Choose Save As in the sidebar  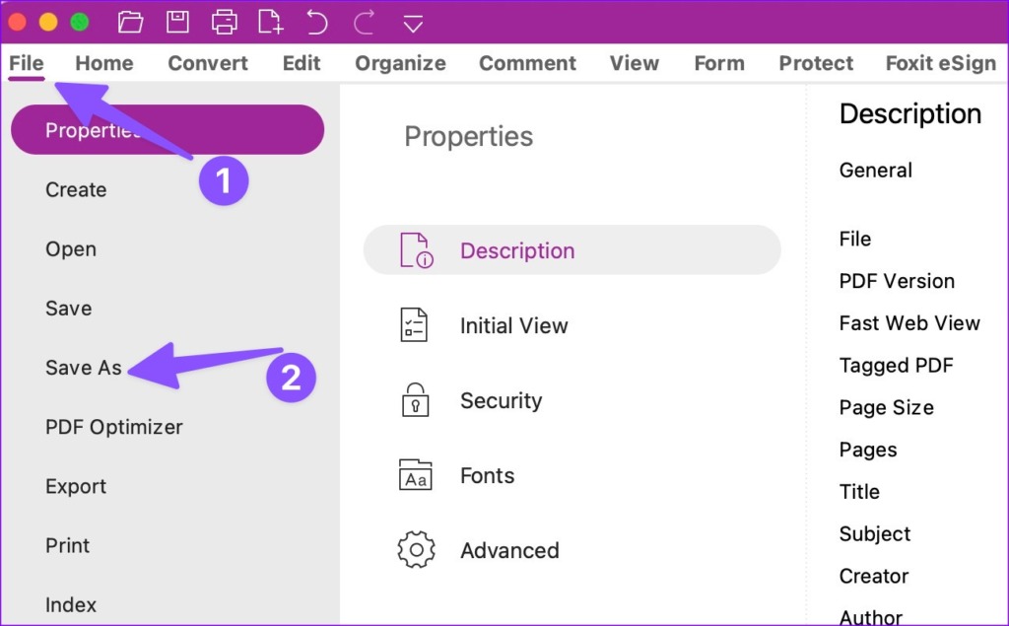84,368
